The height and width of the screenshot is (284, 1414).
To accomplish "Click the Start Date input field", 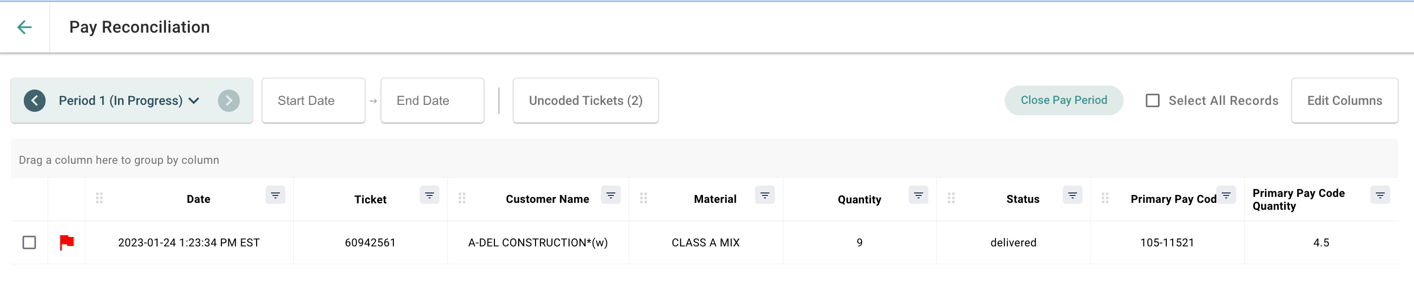I will click(x=314, y=101).
